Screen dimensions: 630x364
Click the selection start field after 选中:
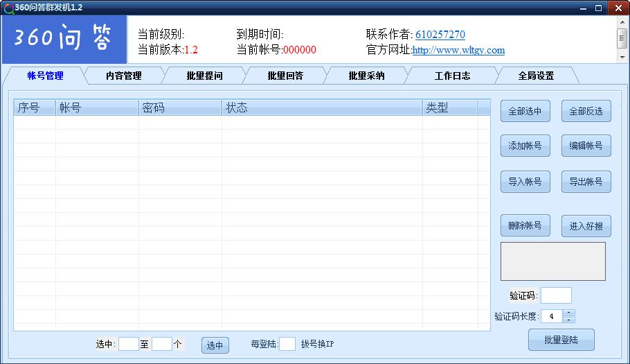click(x=129, y=344)
